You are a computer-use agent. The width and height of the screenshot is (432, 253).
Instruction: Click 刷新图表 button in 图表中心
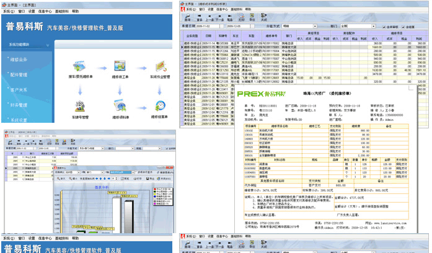[x=165, y=172]
